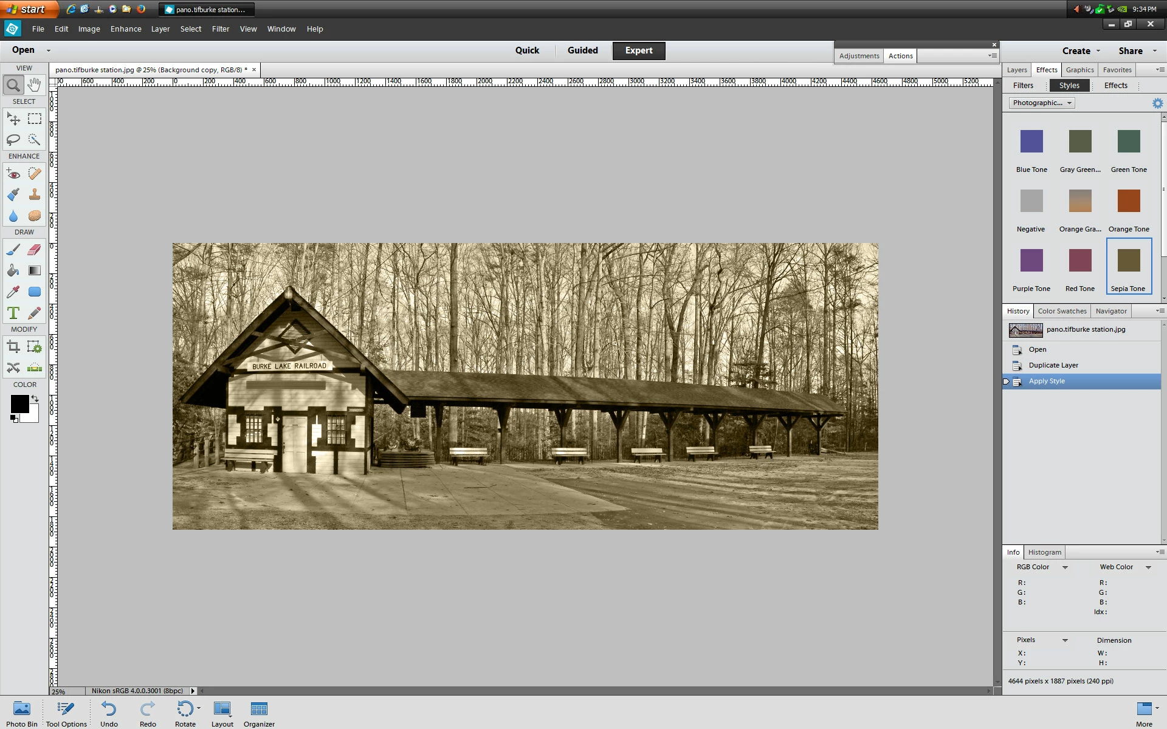Click the black foreground color swatch
This screenshot has height=729, width=1167.
(19, 403)
